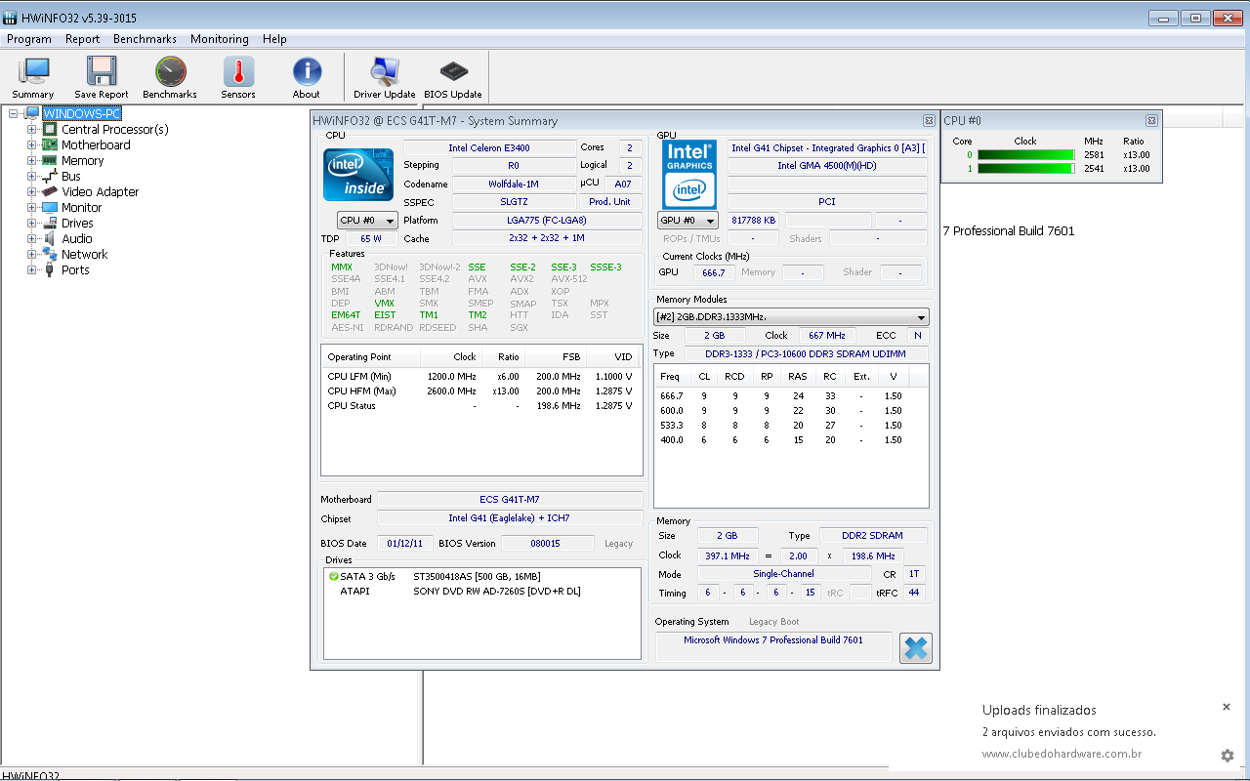Screen dimensions: 1250x781
Task: Click the GPU clock 666.7 field
Action: 713,273
